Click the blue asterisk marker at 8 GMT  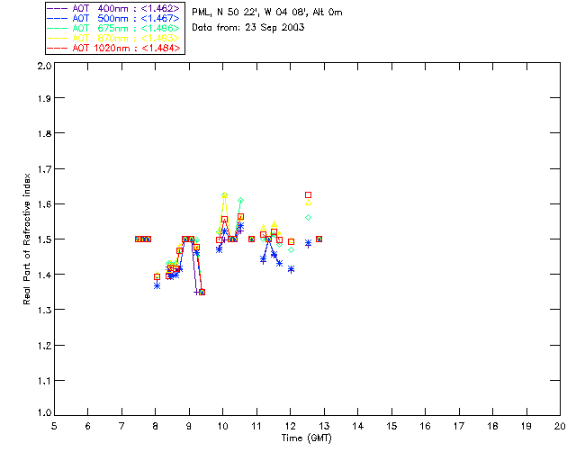pyautogui.click(x=157, y=285)
